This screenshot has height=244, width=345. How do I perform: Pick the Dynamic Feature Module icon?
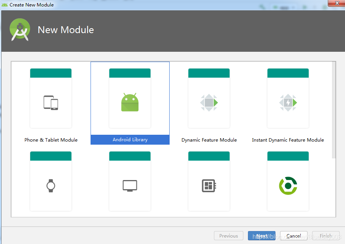pyautogui.click(x=209, y=103)
